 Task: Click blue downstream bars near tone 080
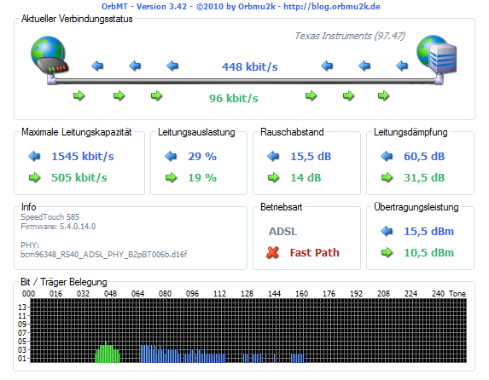(x=161, y=354)
